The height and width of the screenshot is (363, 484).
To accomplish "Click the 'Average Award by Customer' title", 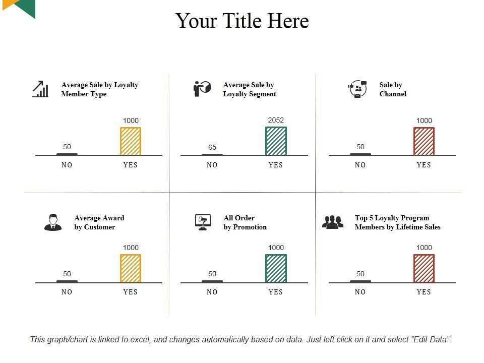I will [99, 222].
